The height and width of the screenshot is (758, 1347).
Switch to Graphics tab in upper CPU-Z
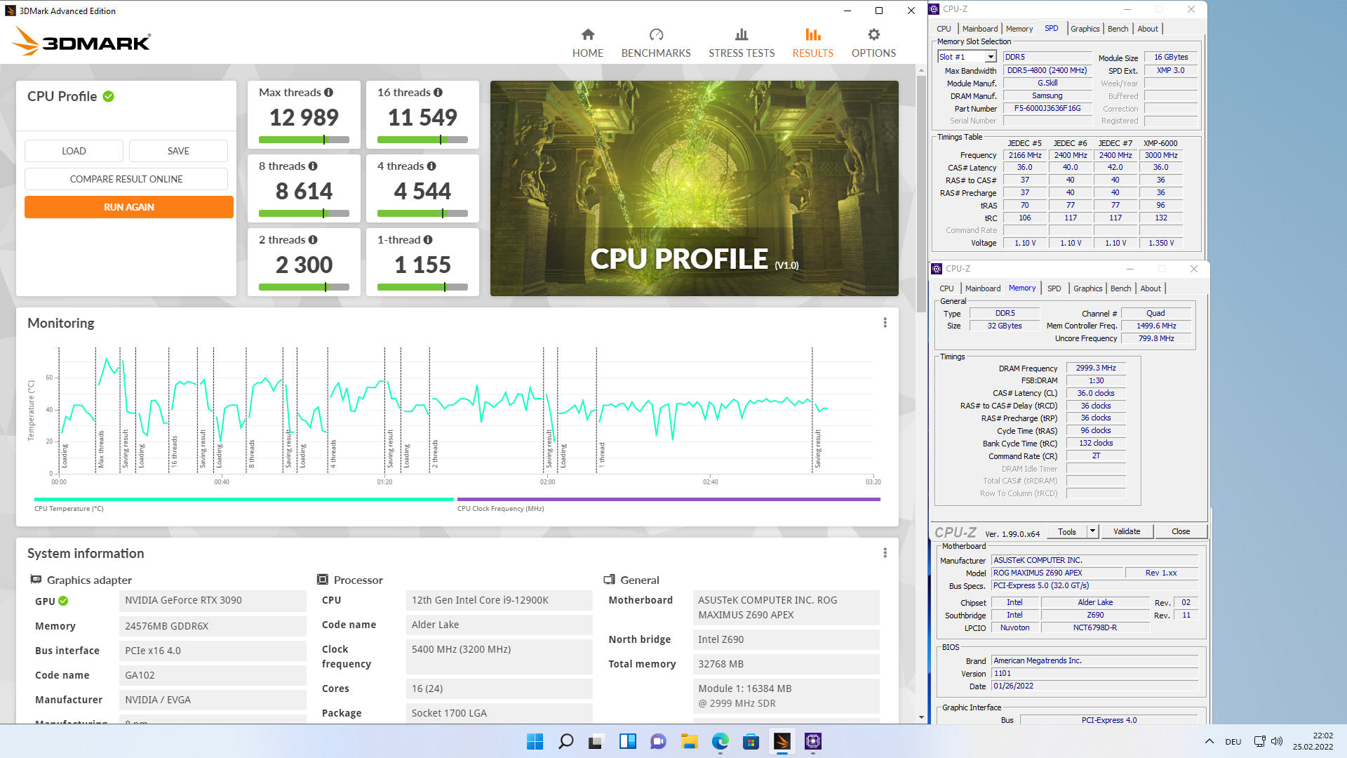point(1085,29)
